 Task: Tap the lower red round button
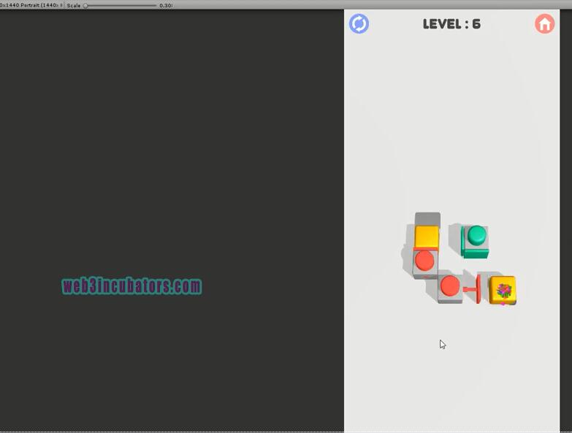pyautogui.click(x=450, y=285)
